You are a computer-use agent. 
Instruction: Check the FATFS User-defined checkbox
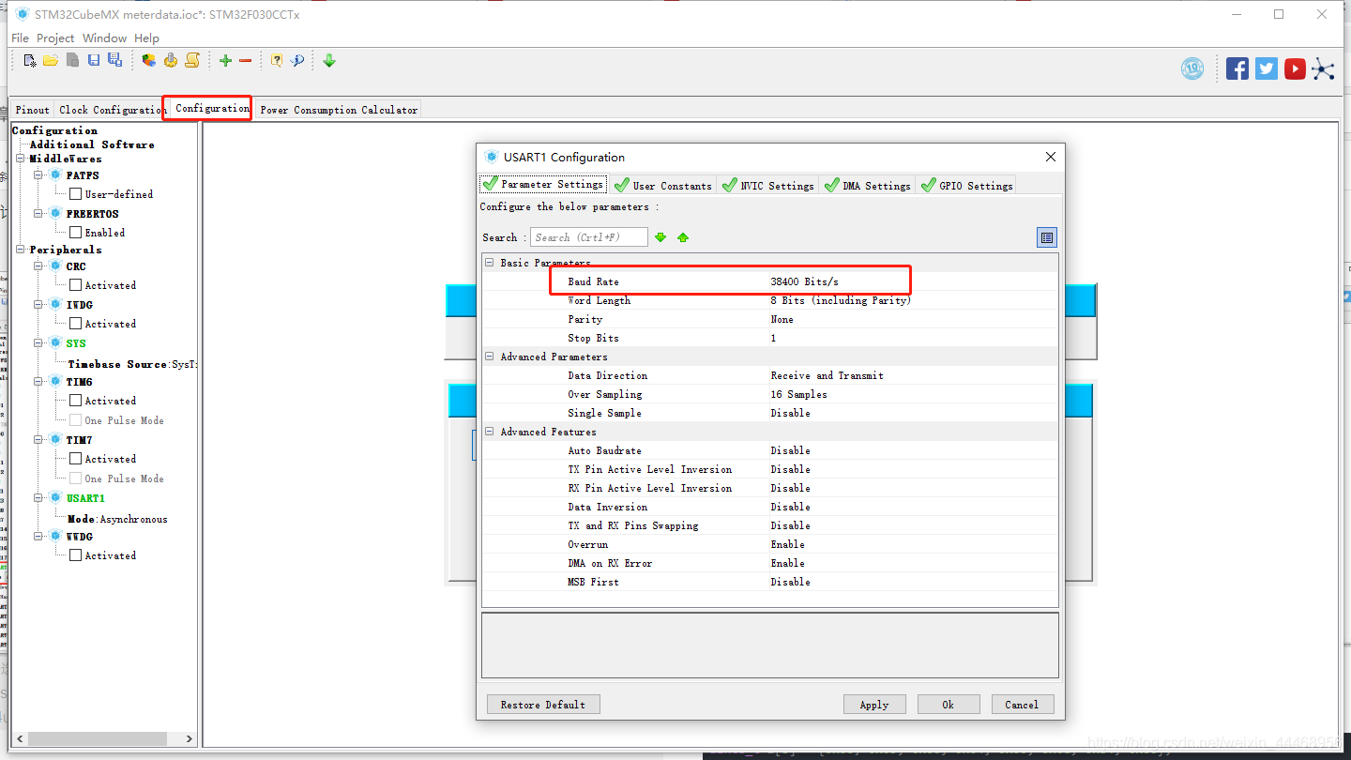click(76, 194)
